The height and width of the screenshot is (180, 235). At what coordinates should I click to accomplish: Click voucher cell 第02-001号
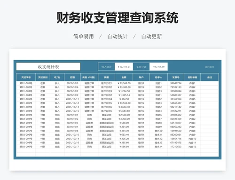pyautogui.click(x=26, y=115)
